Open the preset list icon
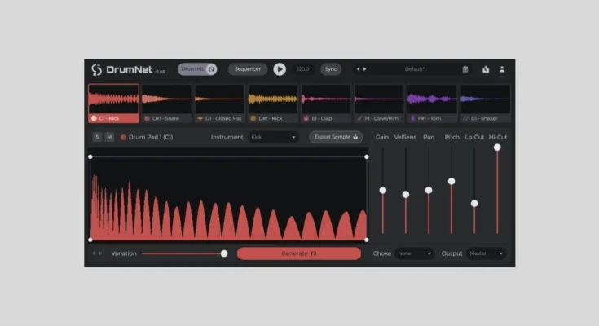The image size is (599, 326). tap(465, 69)
